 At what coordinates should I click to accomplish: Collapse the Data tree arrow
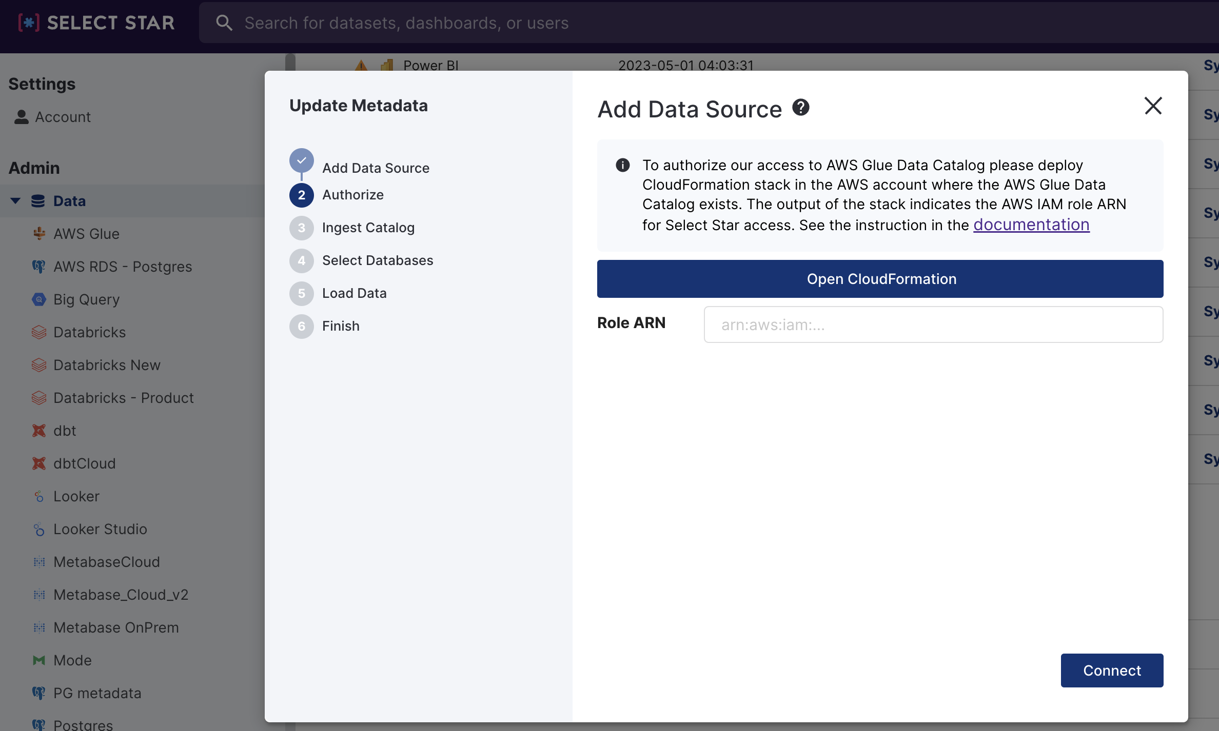(x=15, y=201)
